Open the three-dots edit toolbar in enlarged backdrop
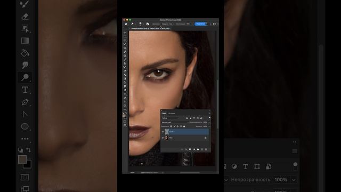Viewport: 341px width, 192px height. tap(25, 139)
